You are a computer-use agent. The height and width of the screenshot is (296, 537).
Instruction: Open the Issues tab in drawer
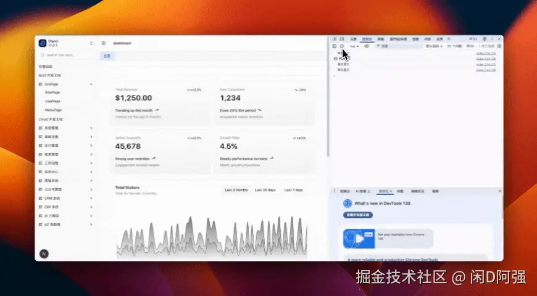(400, 191)
